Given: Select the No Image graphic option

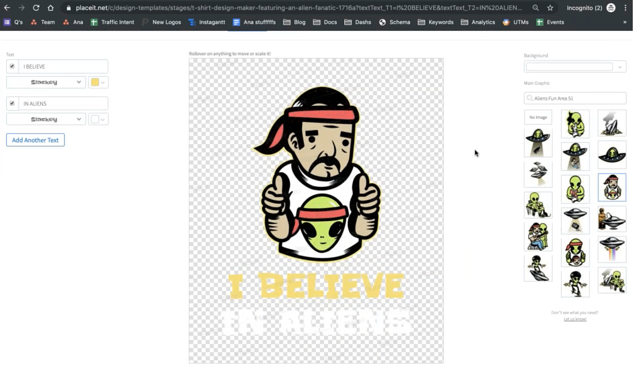Looking at the screenshot, I should [x=538, y=117].
